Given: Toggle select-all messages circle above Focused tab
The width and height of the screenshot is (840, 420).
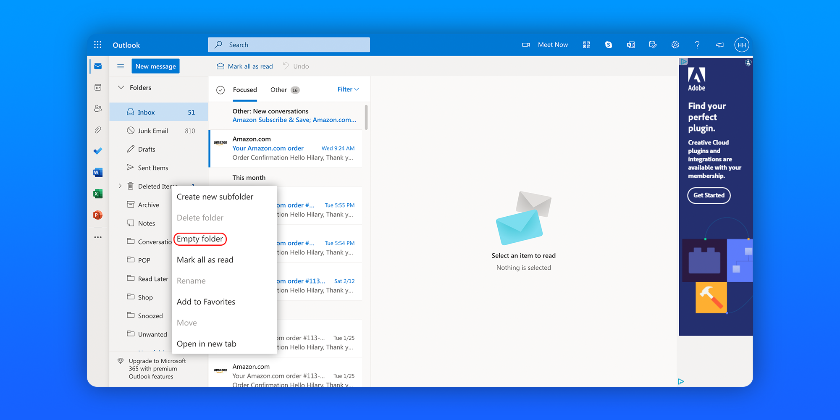Looking at the screenshot, I should click(220, 89).
